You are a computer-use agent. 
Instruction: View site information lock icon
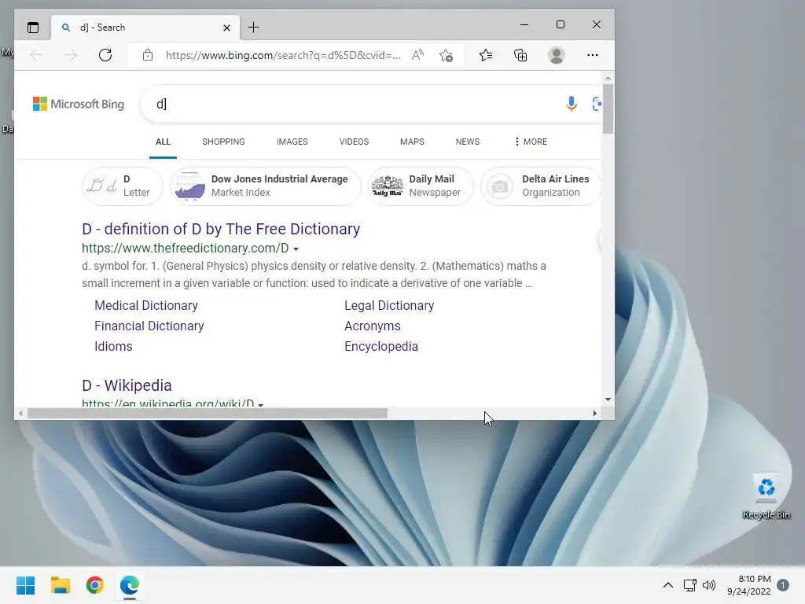click(x=147, y=55)
